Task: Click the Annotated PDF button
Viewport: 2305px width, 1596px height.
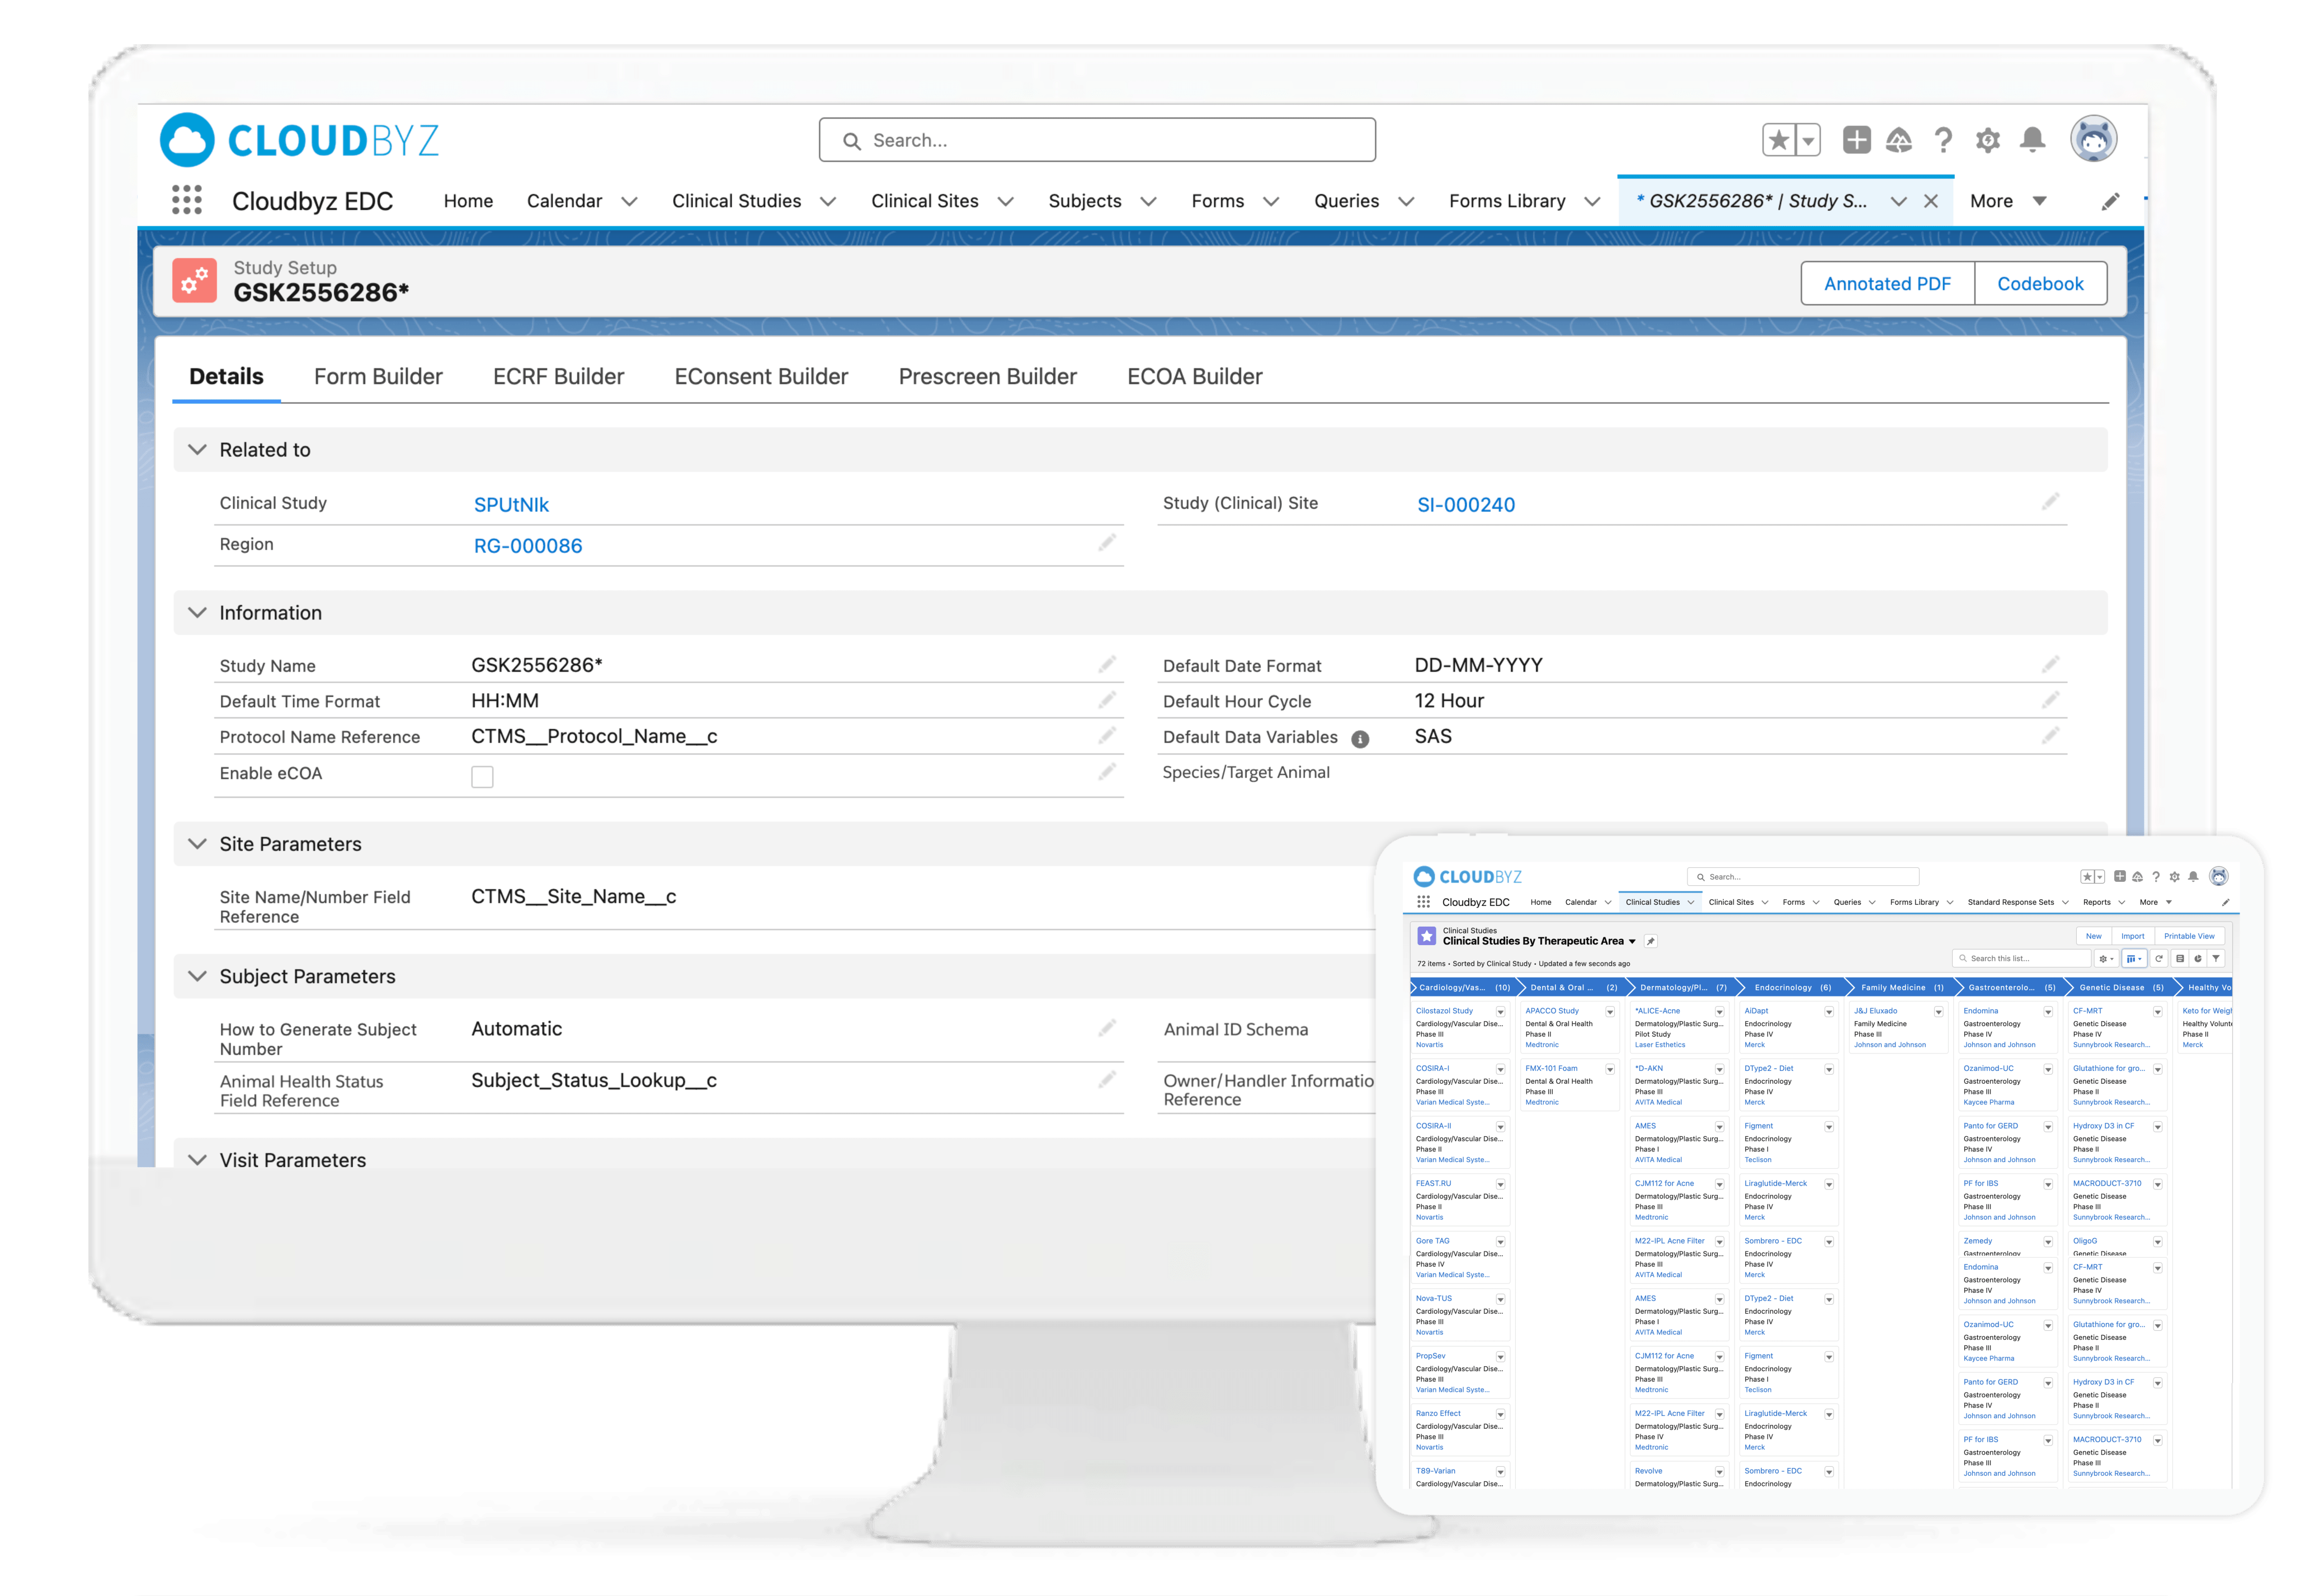Action: [1887, 284]
